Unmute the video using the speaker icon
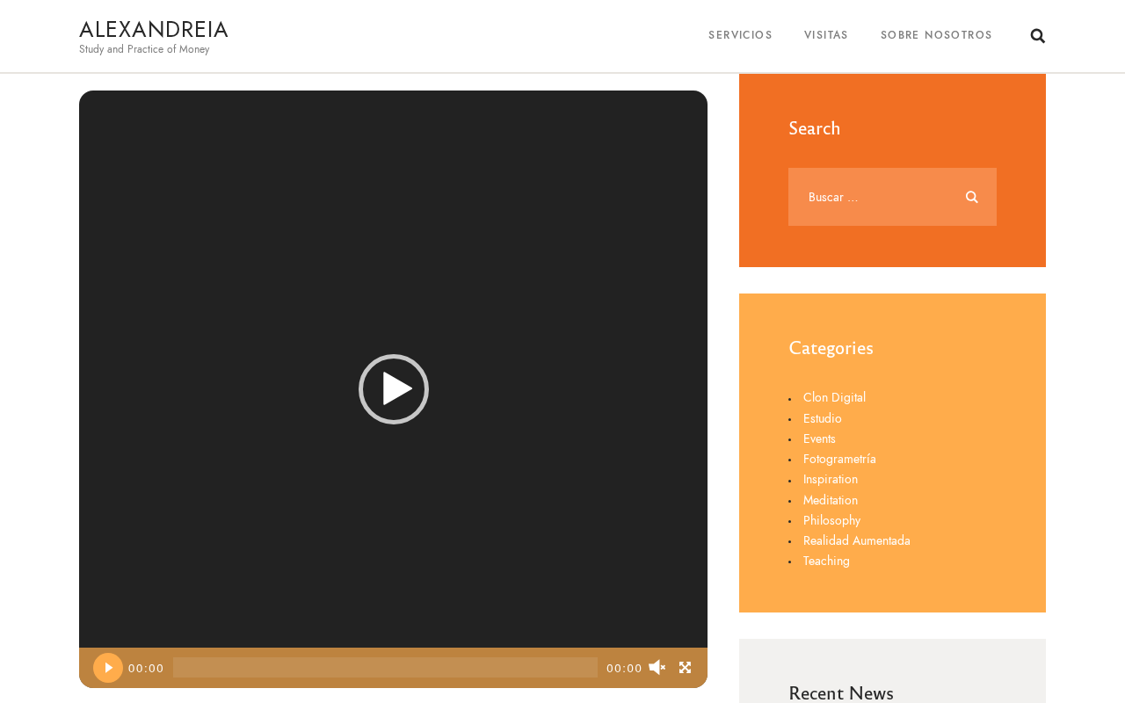1125x703 pixels. [x=657, y=668]
